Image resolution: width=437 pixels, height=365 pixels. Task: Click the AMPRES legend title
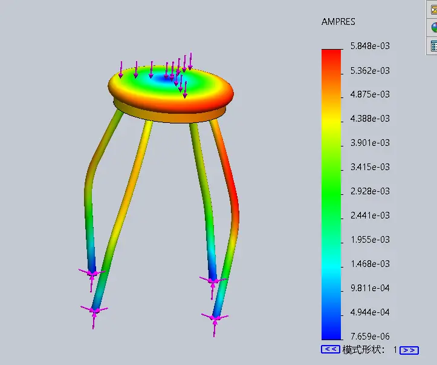click(338, 22)
